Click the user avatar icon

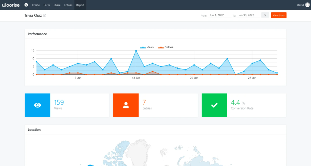coord(307,5)
